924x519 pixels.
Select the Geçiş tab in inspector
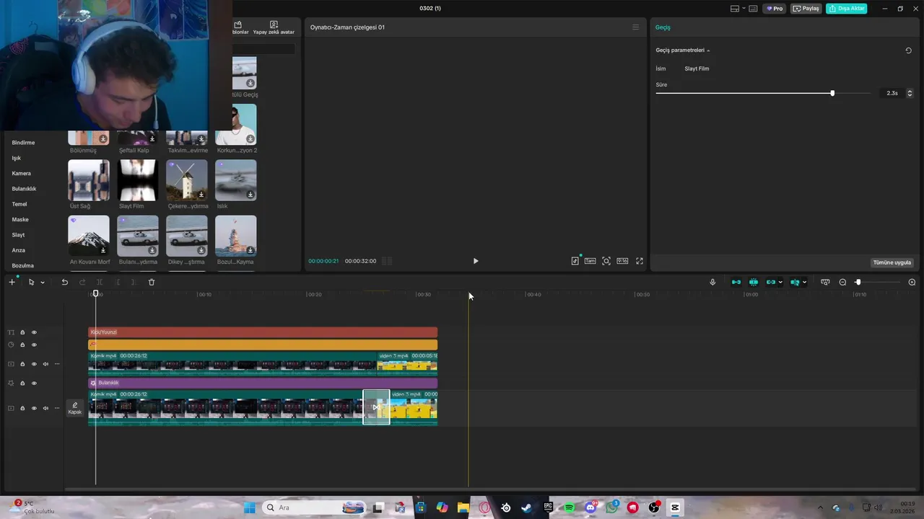pyautogui.click(x=663, y=27)
